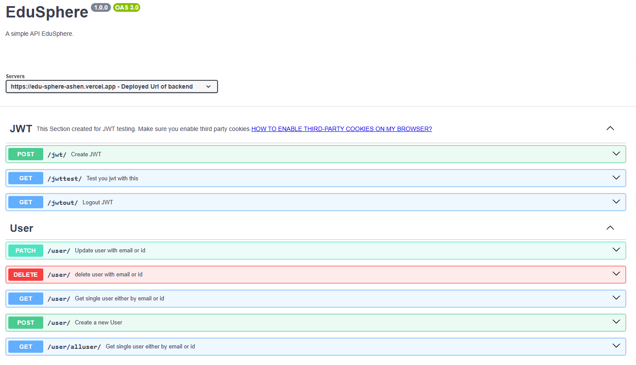Select the User section heading
This screenshot has width=636, height=365.
(21, 228)
